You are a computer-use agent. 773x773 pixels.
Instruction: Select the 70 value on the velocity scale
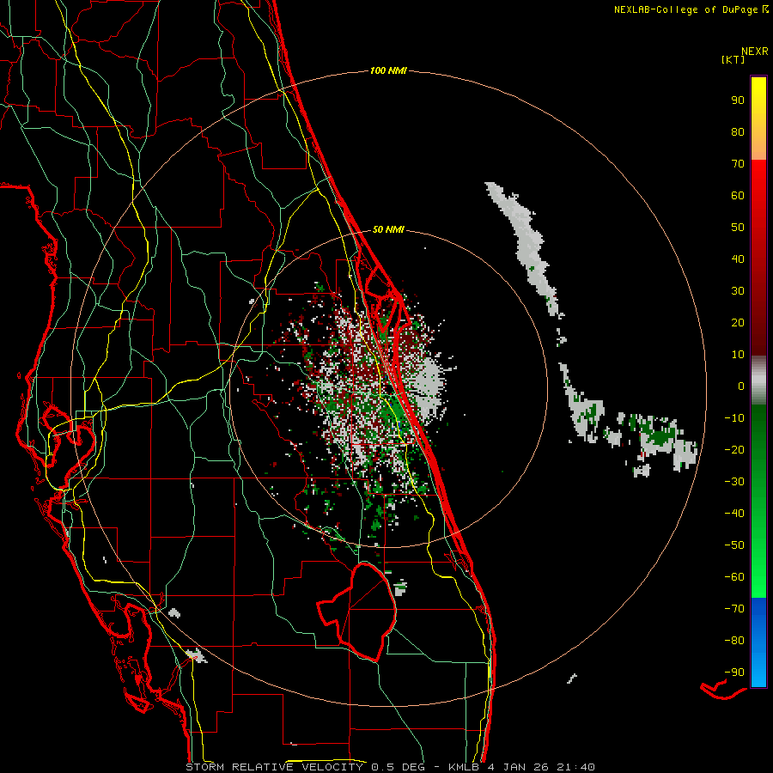coord(738,164)
